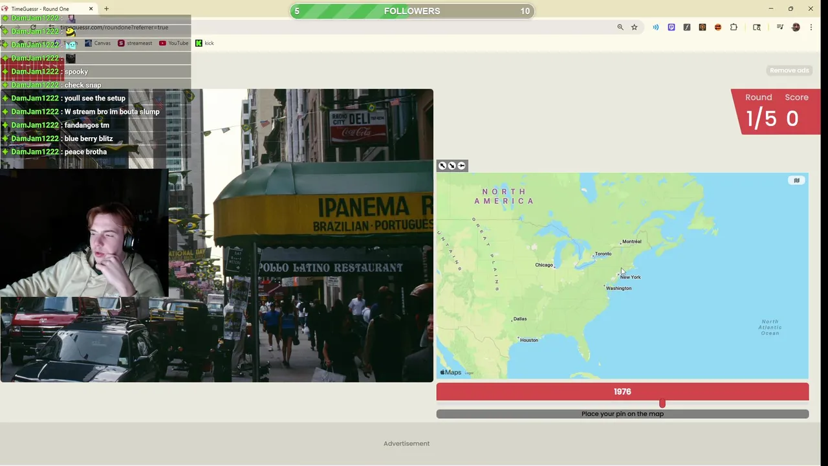Viewport: 828px width, 466px height.
Task: Click the Remove ads button
Action: click(x=789, y=70)
